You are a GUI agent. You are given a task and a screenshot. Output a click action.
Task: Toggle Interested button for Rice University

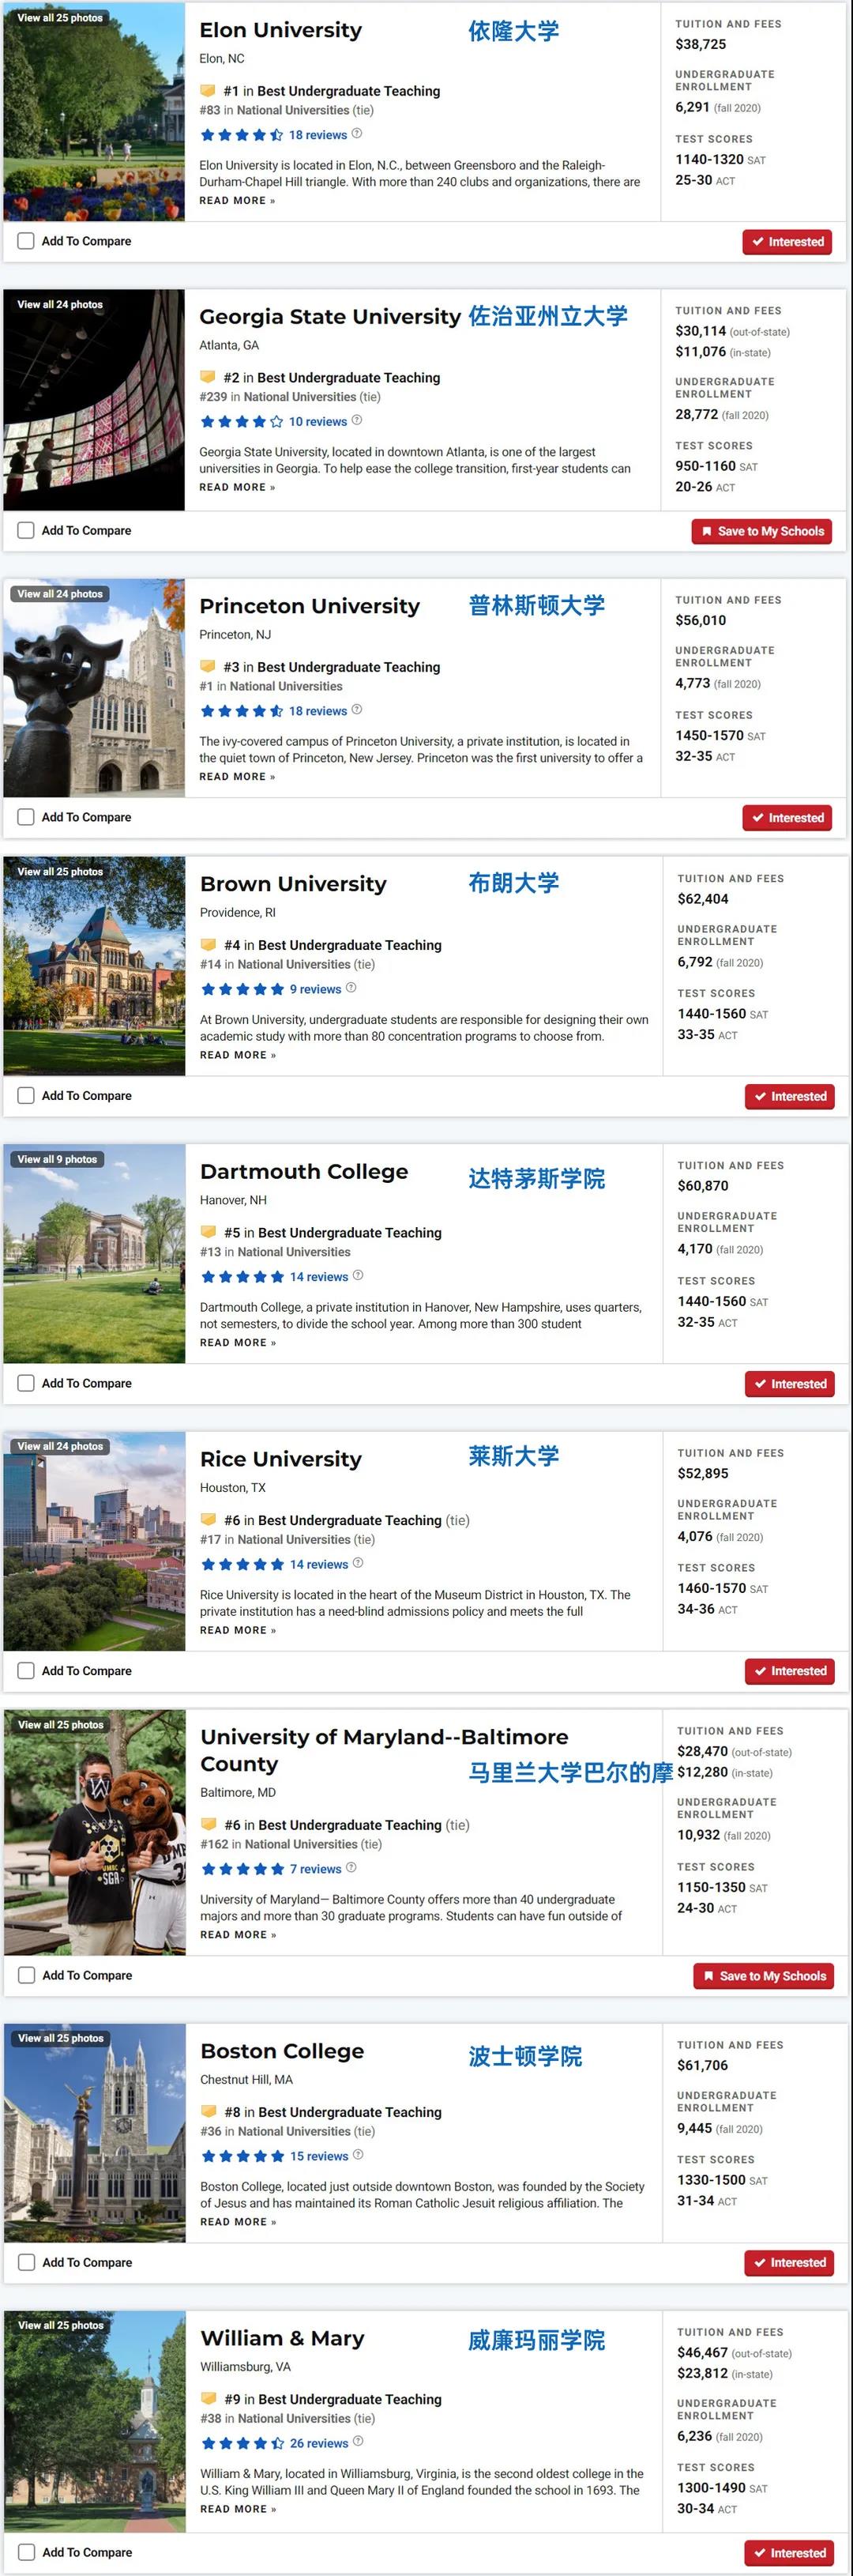pyautogui.click(x=790, y=1671)
